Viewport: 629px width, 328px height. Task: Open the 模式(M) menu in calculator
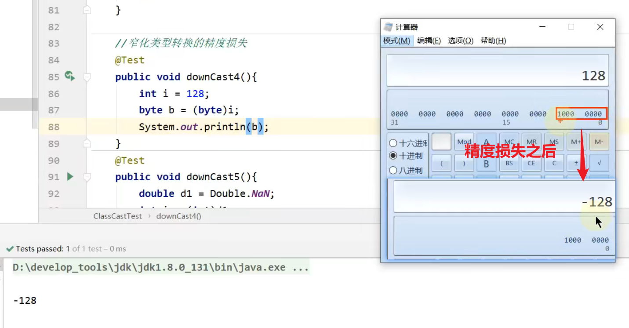click(397, 40)
